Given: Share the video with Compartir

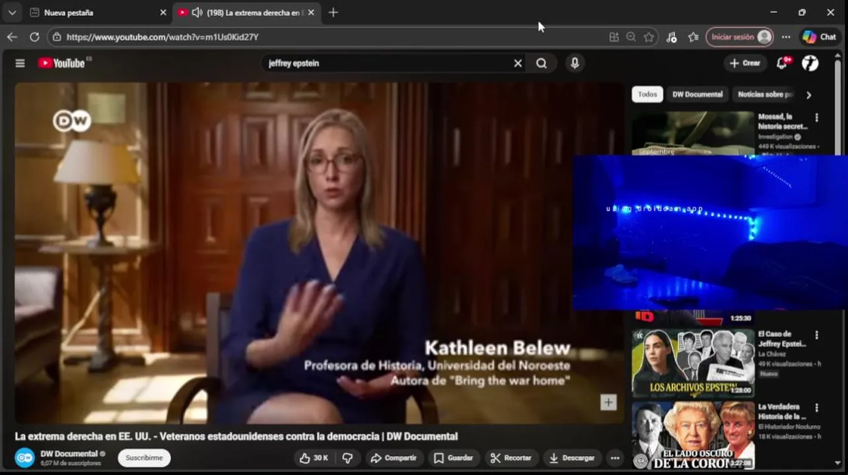Looking at the screenshot, I should point(394,458).
